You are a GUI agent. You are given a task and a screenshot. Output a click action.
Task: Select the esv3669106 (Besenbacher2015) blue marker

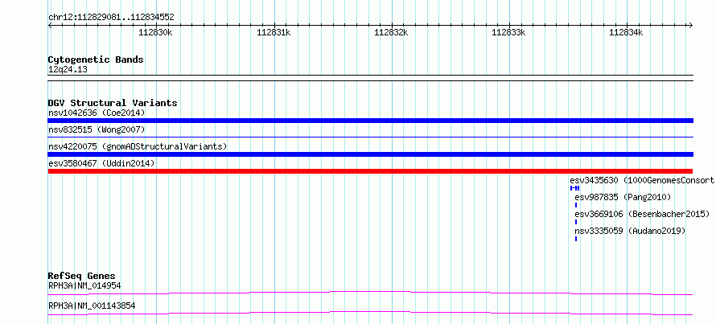point(576,222)
